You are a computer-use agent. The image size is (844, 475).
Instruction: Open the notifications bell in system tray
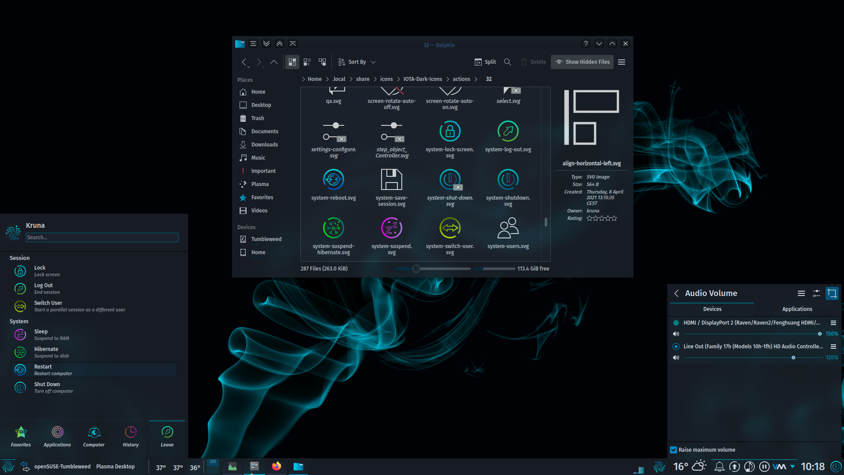pos(720,467)
